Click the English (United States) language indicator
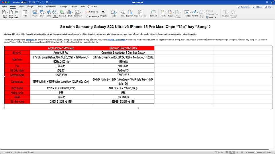 click(x=24, y=152)
